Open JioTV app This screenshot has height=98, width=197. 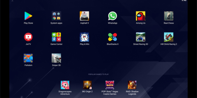pos(28,37)
